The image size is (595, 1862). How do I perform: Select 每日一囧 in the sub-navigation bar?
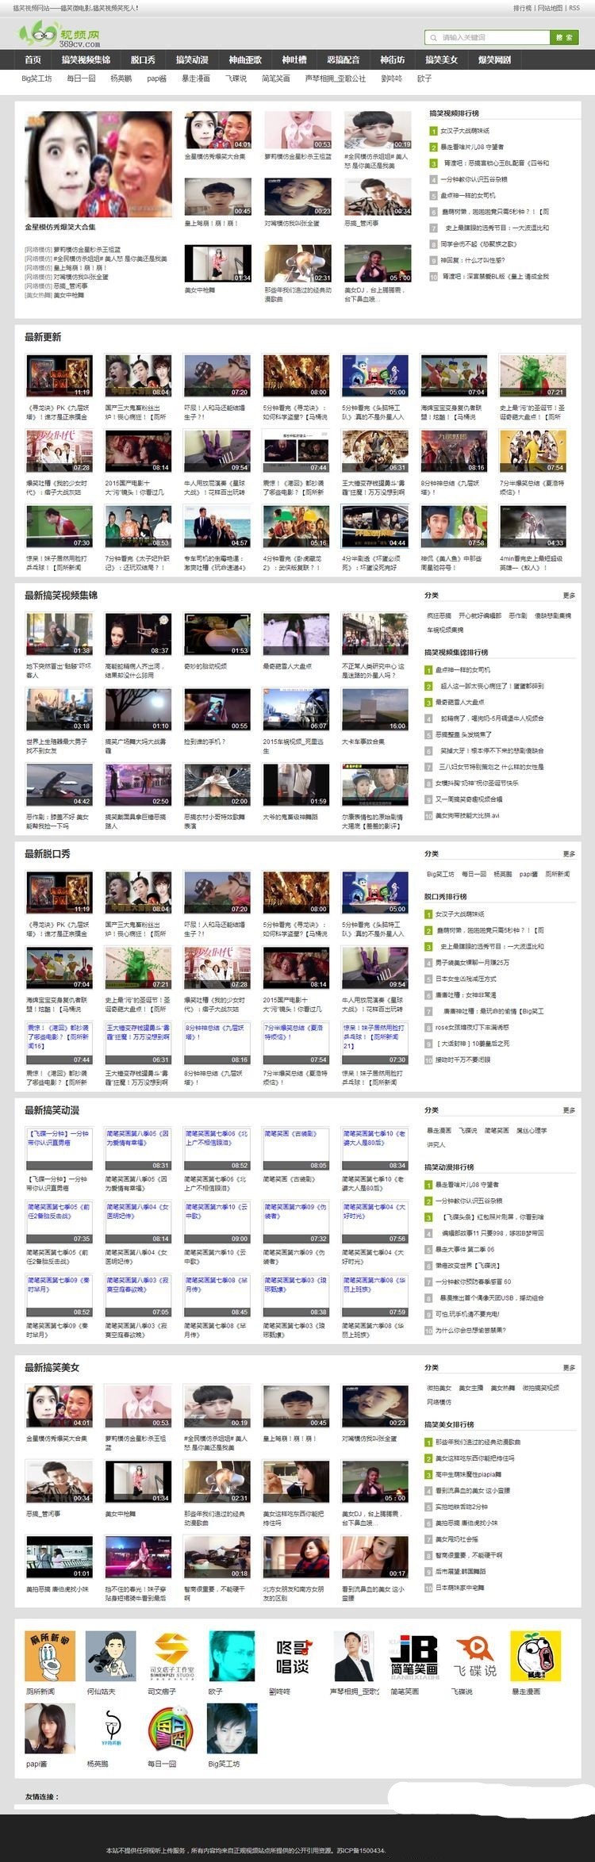point(81,79)
